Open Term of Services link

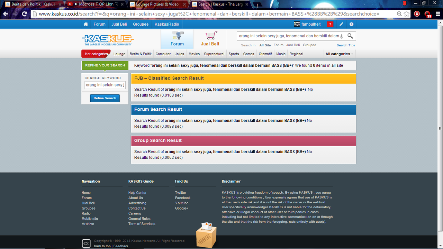coord(142,224)
